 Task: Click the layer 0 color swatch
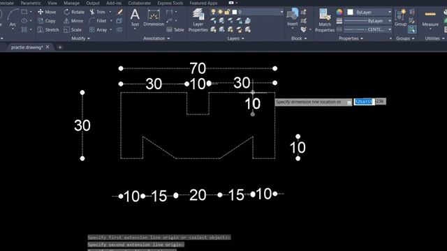tap(235, 12)
